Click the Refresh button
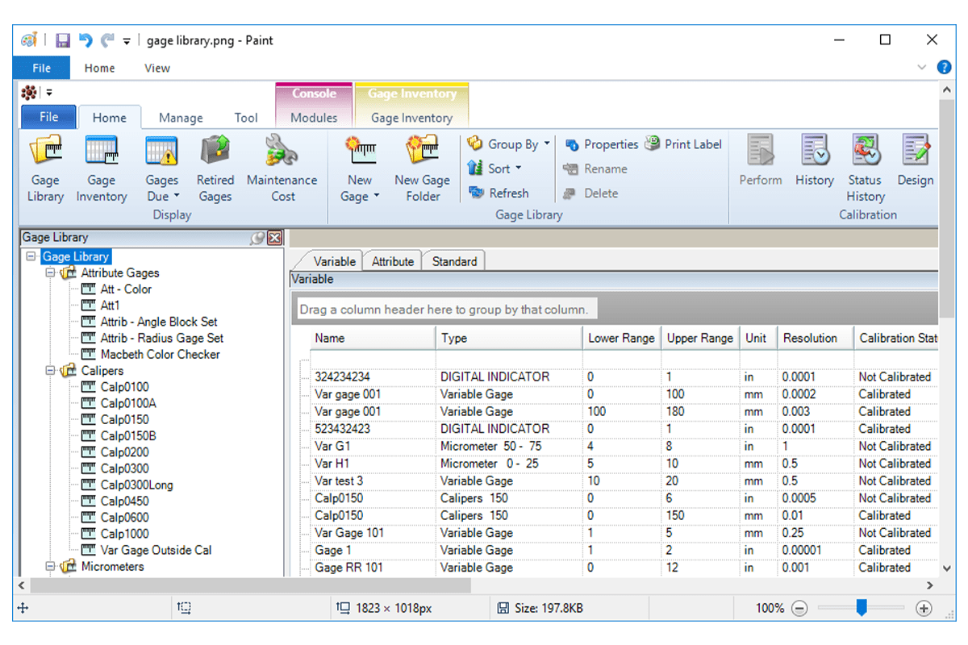 tap(499, 193)
